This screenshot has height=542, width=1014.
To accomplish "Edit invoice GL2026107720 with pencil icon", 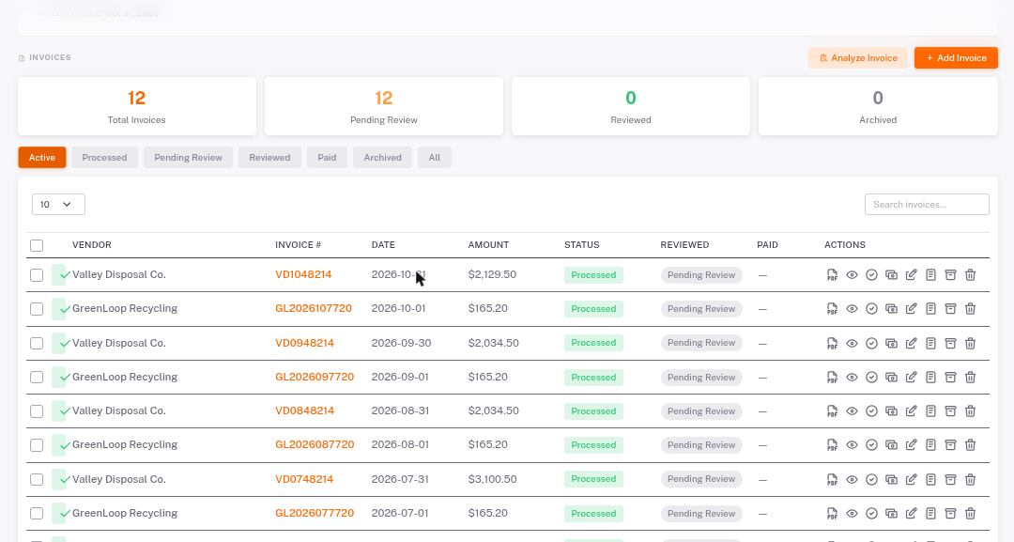I will point(911,309).
